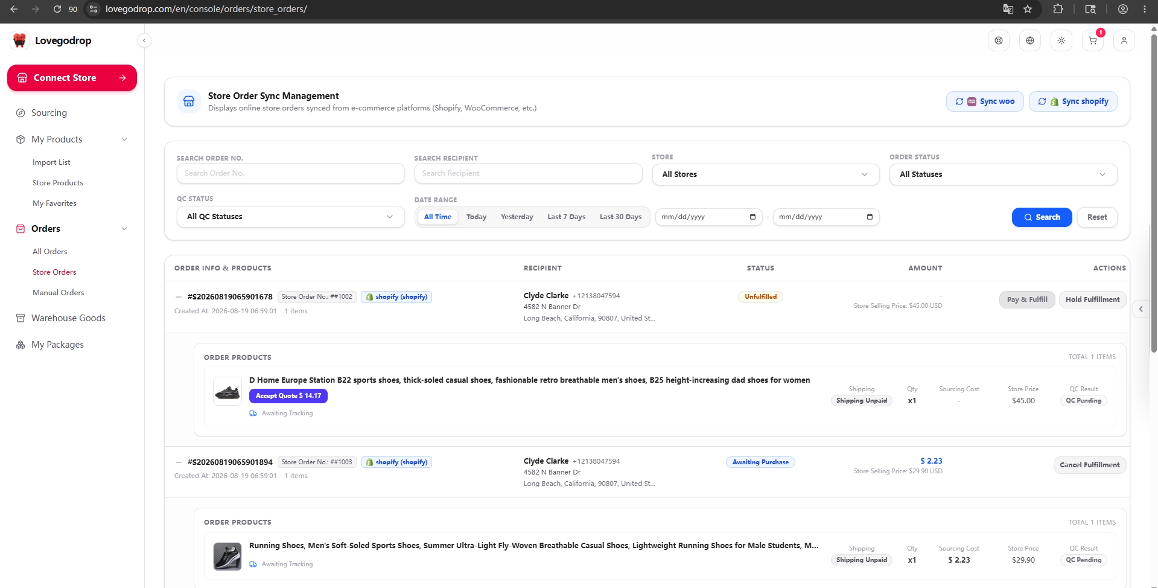Viewport: 1158px width, 588px height.
Task: Bookmark this page with star icon
Action: coord(1028,9)
